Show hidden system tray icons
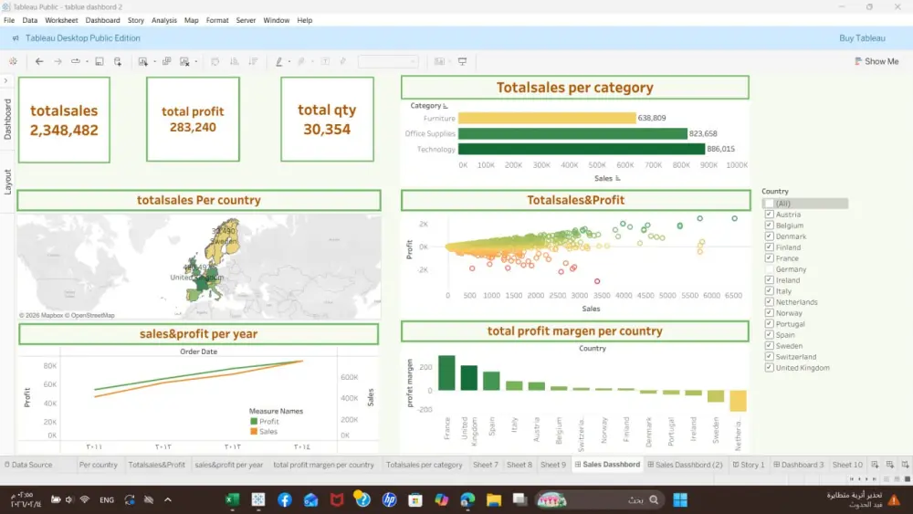Image resolution: width=913 pixels, height=514 pixels. click(x=168, y=499)
